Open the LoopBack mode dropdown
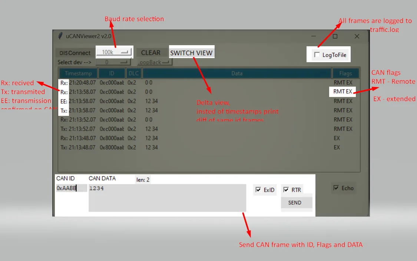 pyautogui.click(x=155, y=62)
